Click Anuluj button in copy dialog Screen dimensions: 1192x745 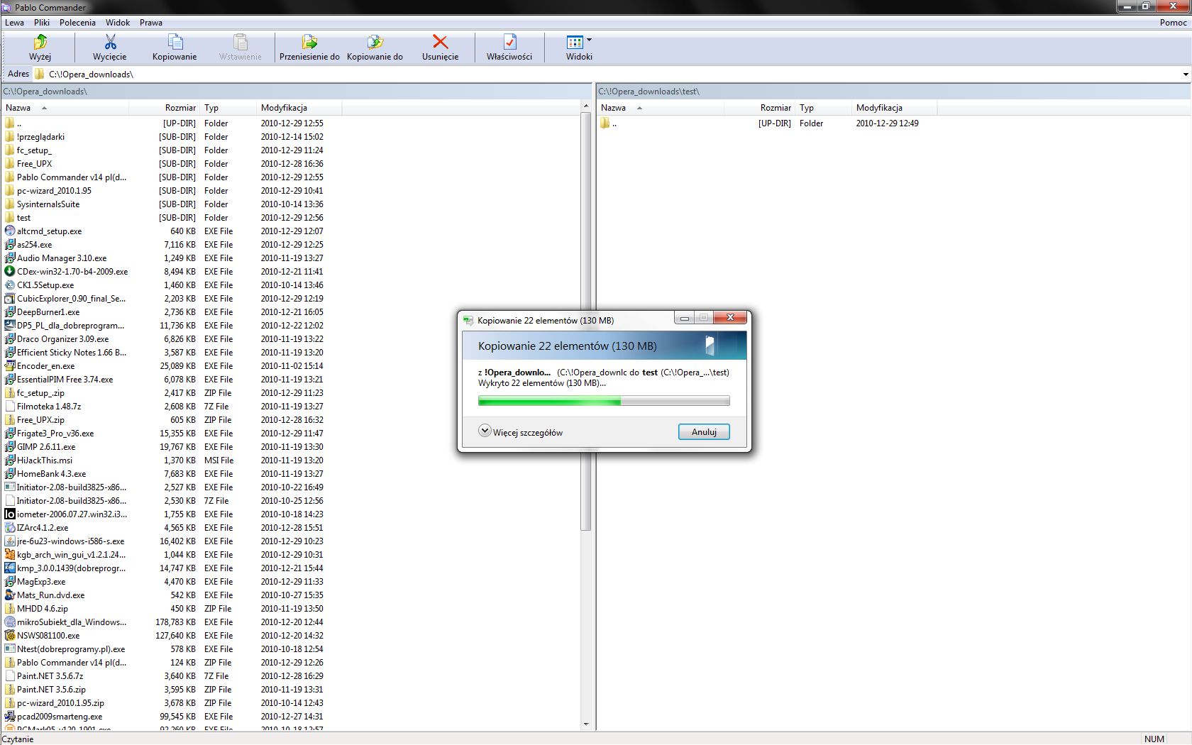point(704,432)
